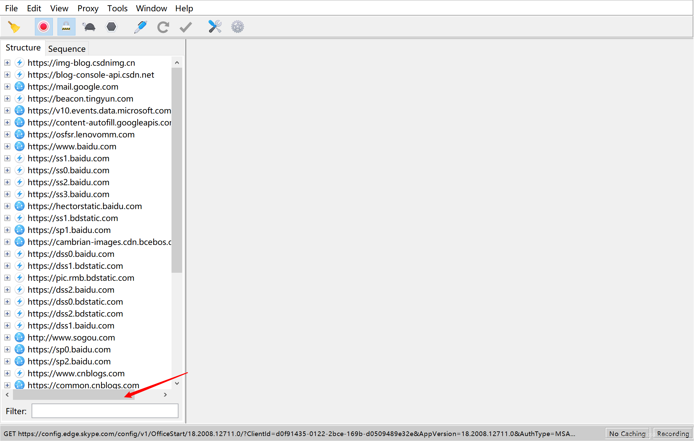Open the Proxy menu
The width and height of the screenshot is (694, 441).
88,8
